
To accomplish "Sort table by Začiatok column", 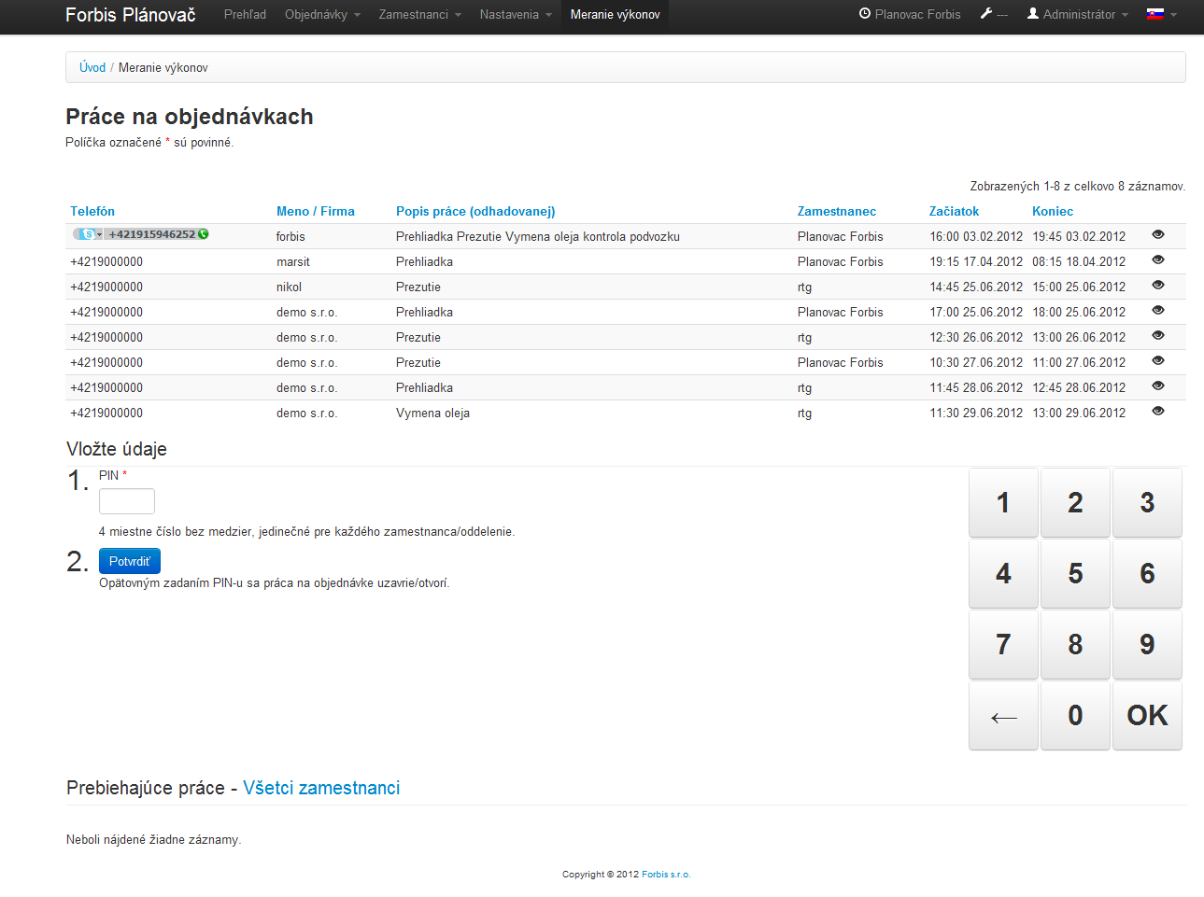I will (x=954, y=211).
